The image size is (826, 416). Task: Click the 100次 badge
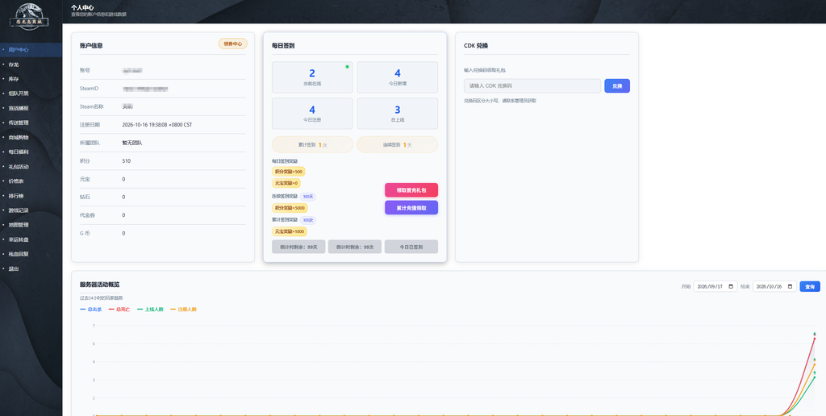point(308,220)
